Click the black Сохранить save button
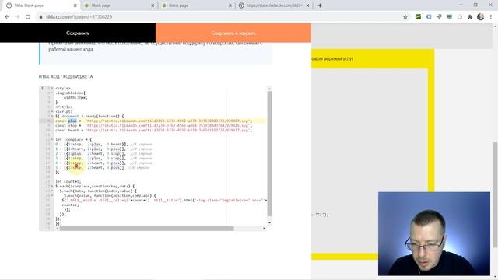 pos(78,33)
